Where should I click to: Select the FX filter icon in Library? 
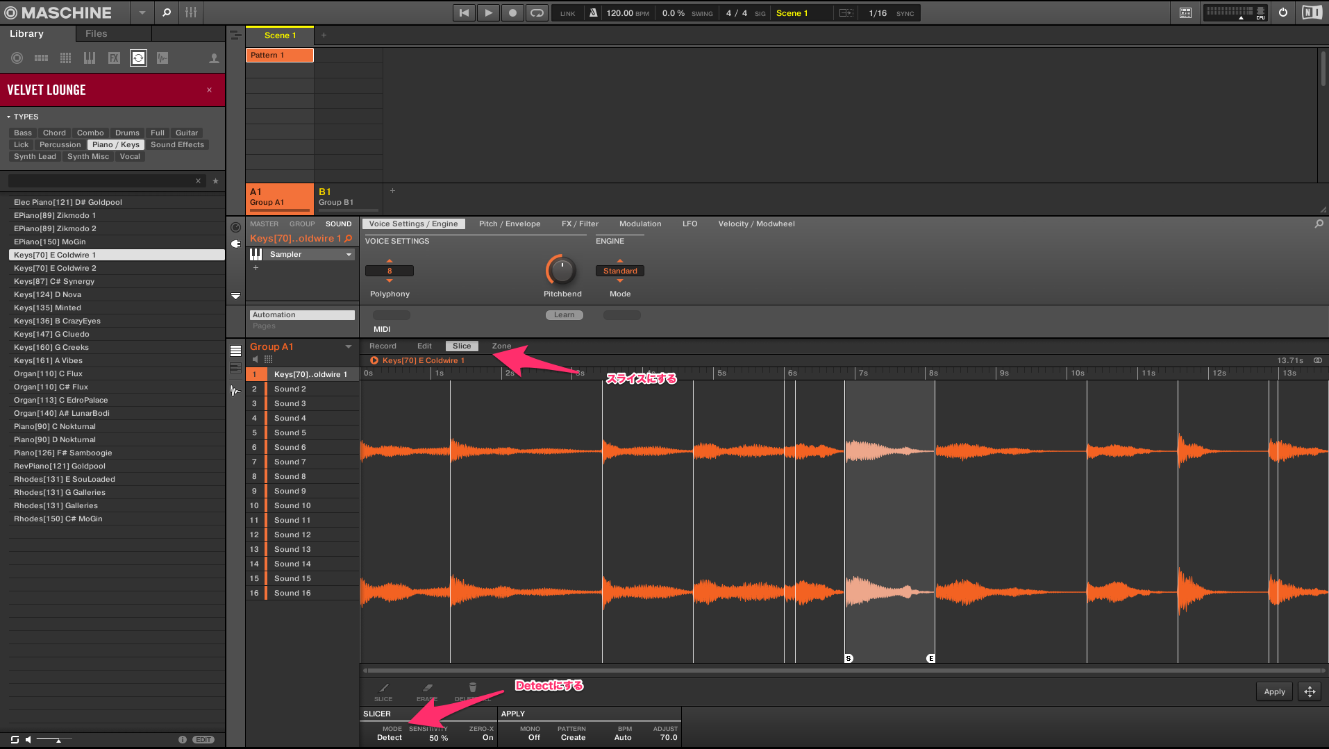(114, 58)
